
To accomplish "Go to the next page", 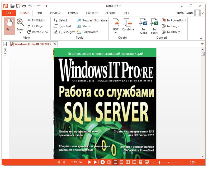I will click(x=90, y=162).
